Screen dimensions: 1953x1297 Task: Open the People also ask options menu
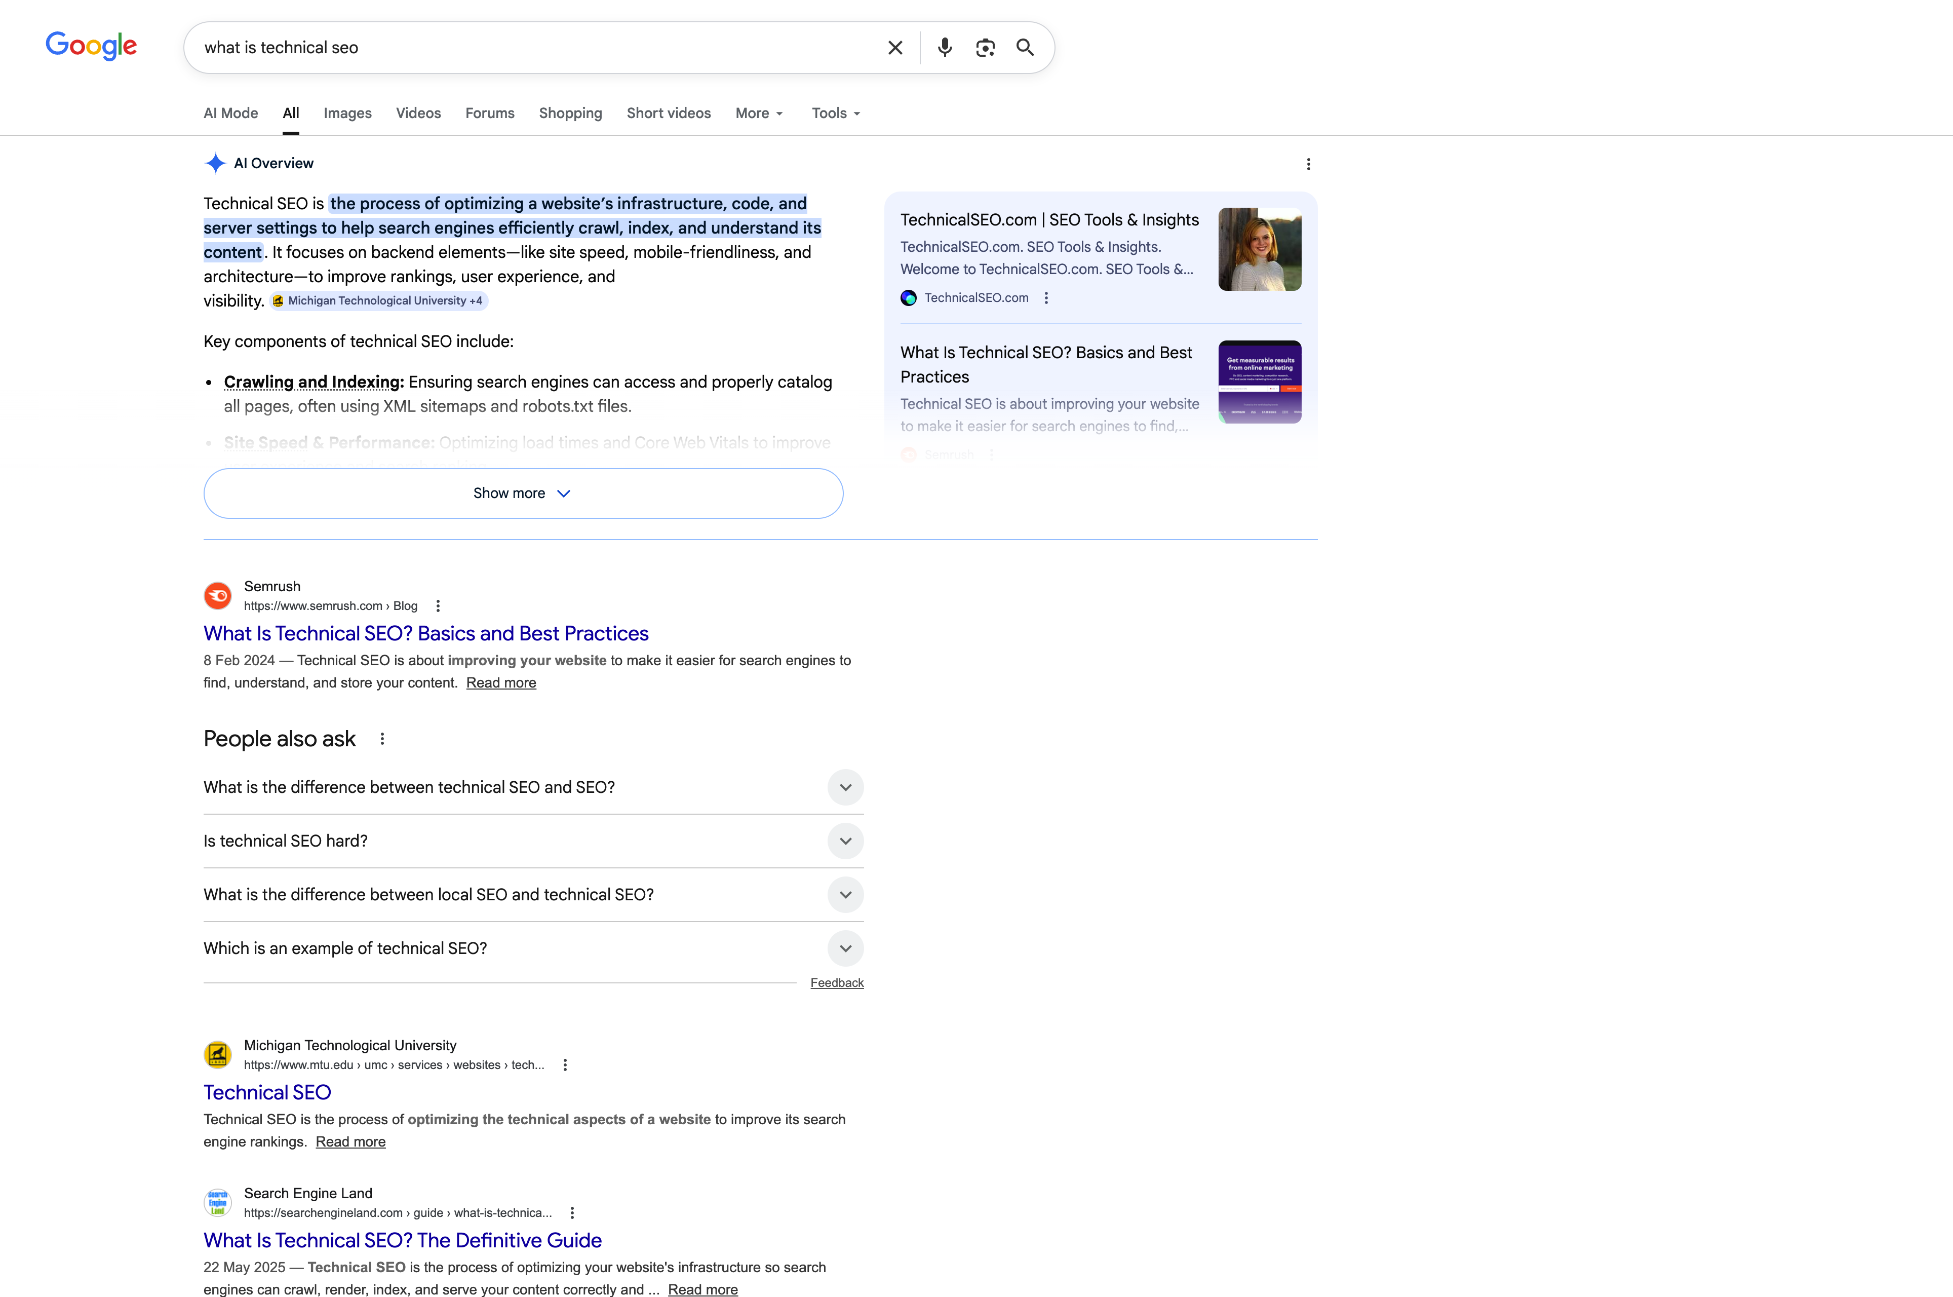382,738
